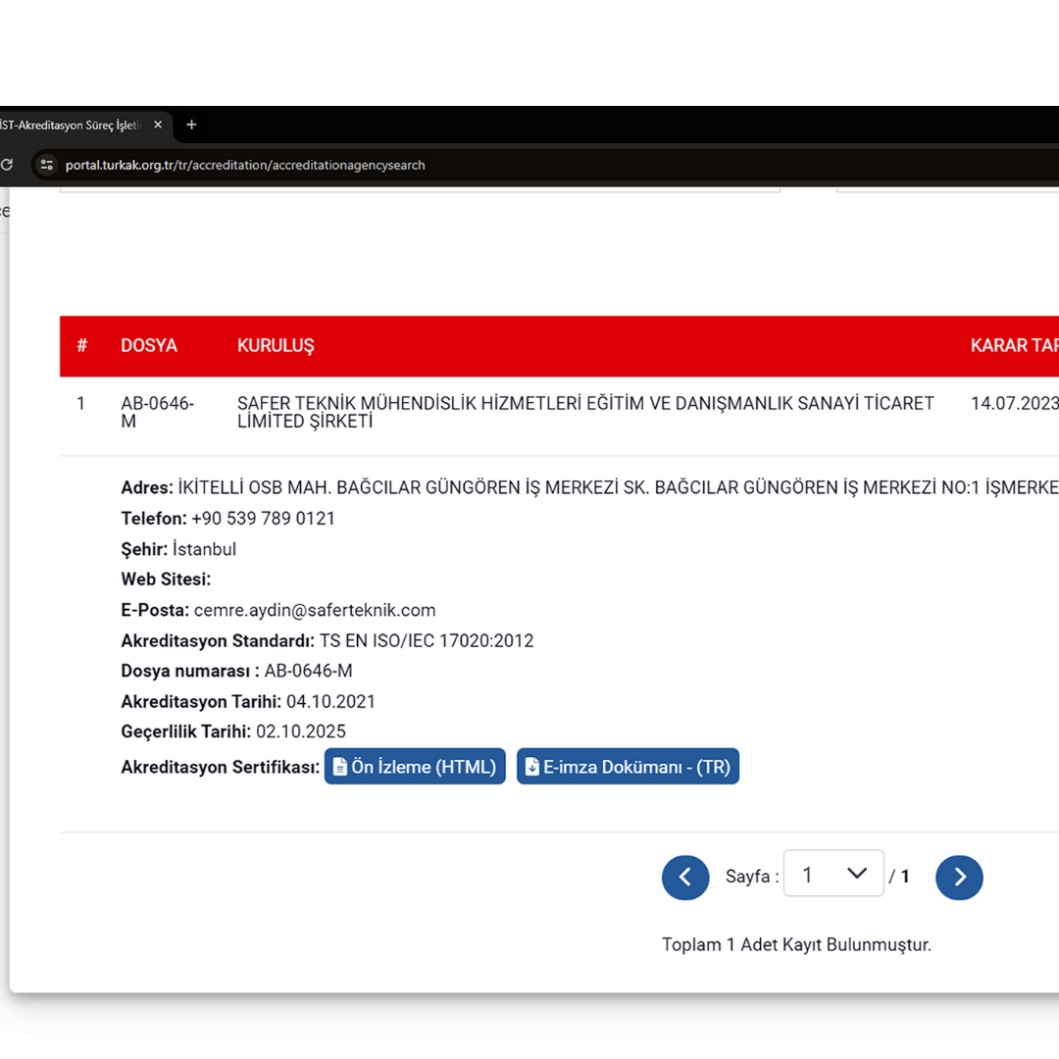Sort by DOSYA column header
Screen dimensions: 1059x1059
click(x=149, y=346)
